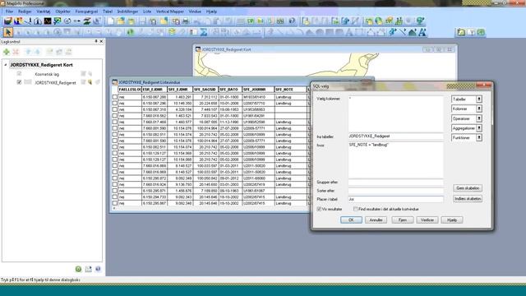Screen dimensions: 526x296
Task: Click the red remove layer X icon
Action: 16,52
